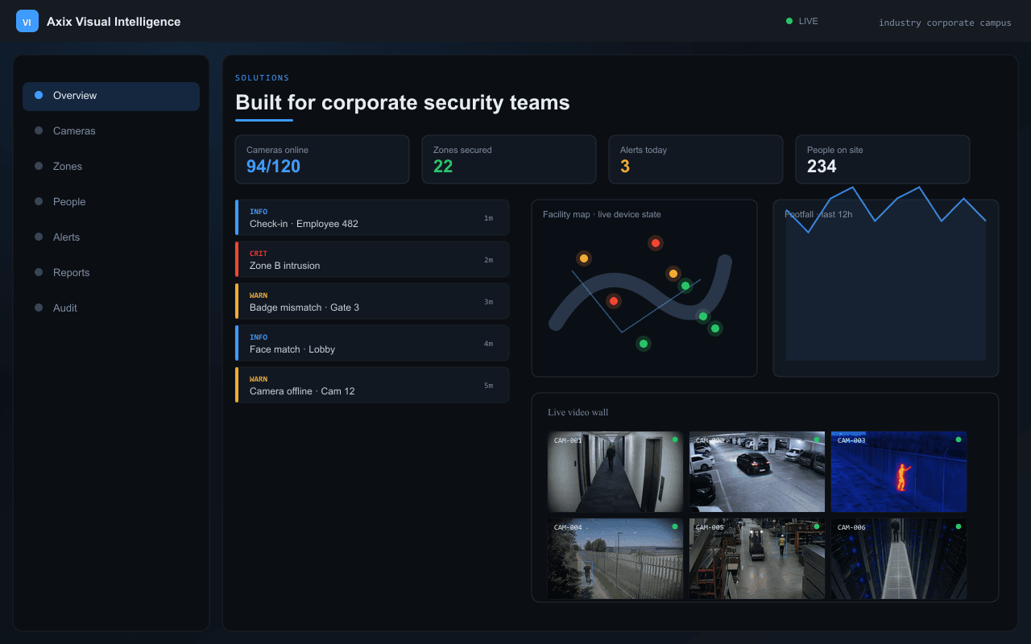Open the Alerts today 3 card

696,159
